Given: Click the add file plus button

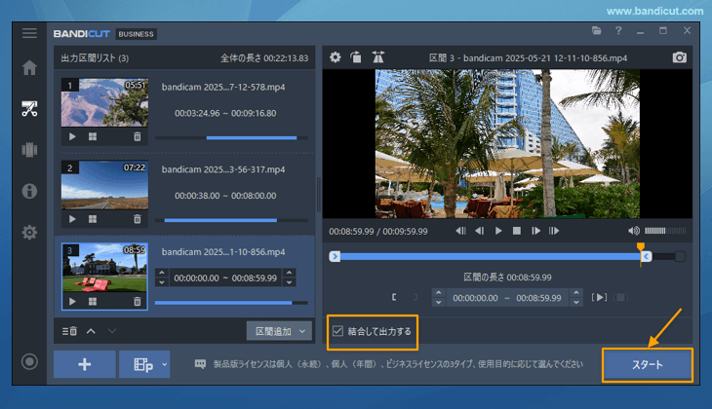Looking at the screenshot, I should (84, 364).
